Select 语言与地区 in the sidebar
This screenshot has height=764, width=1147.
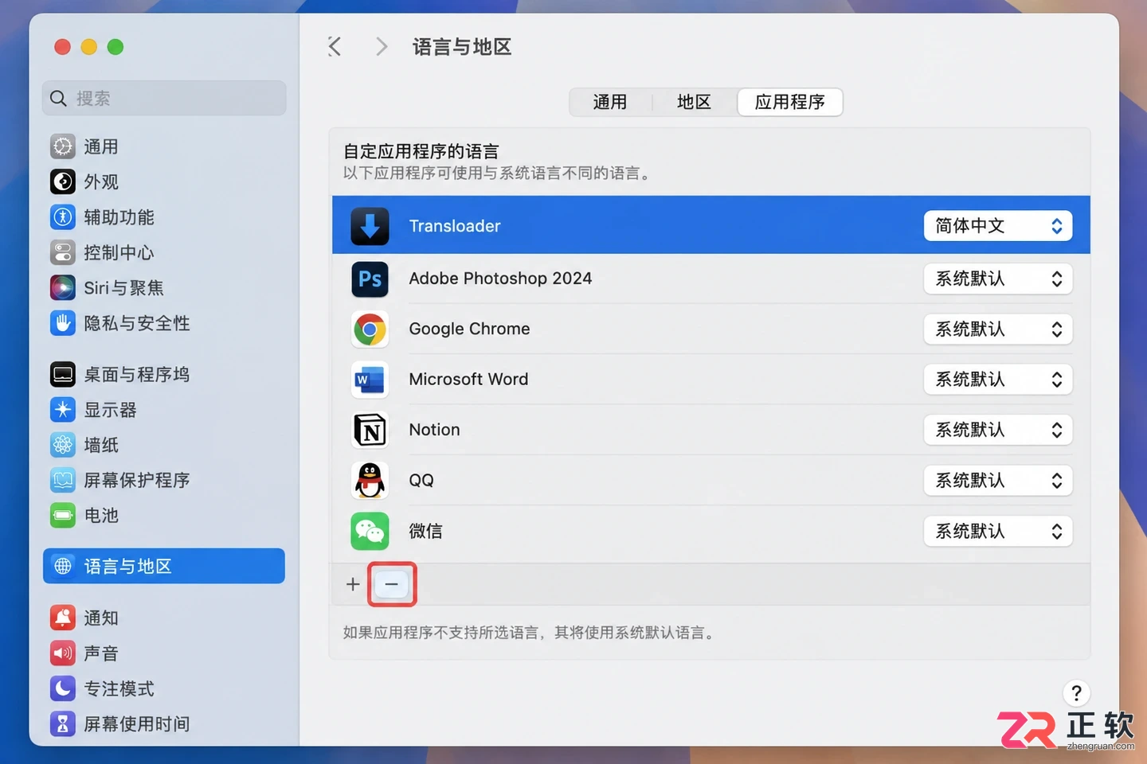pyautogui.click(x=164, y=566)
